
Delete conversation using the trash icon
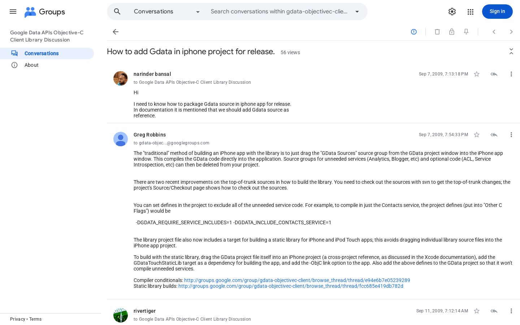click(437, 32)
